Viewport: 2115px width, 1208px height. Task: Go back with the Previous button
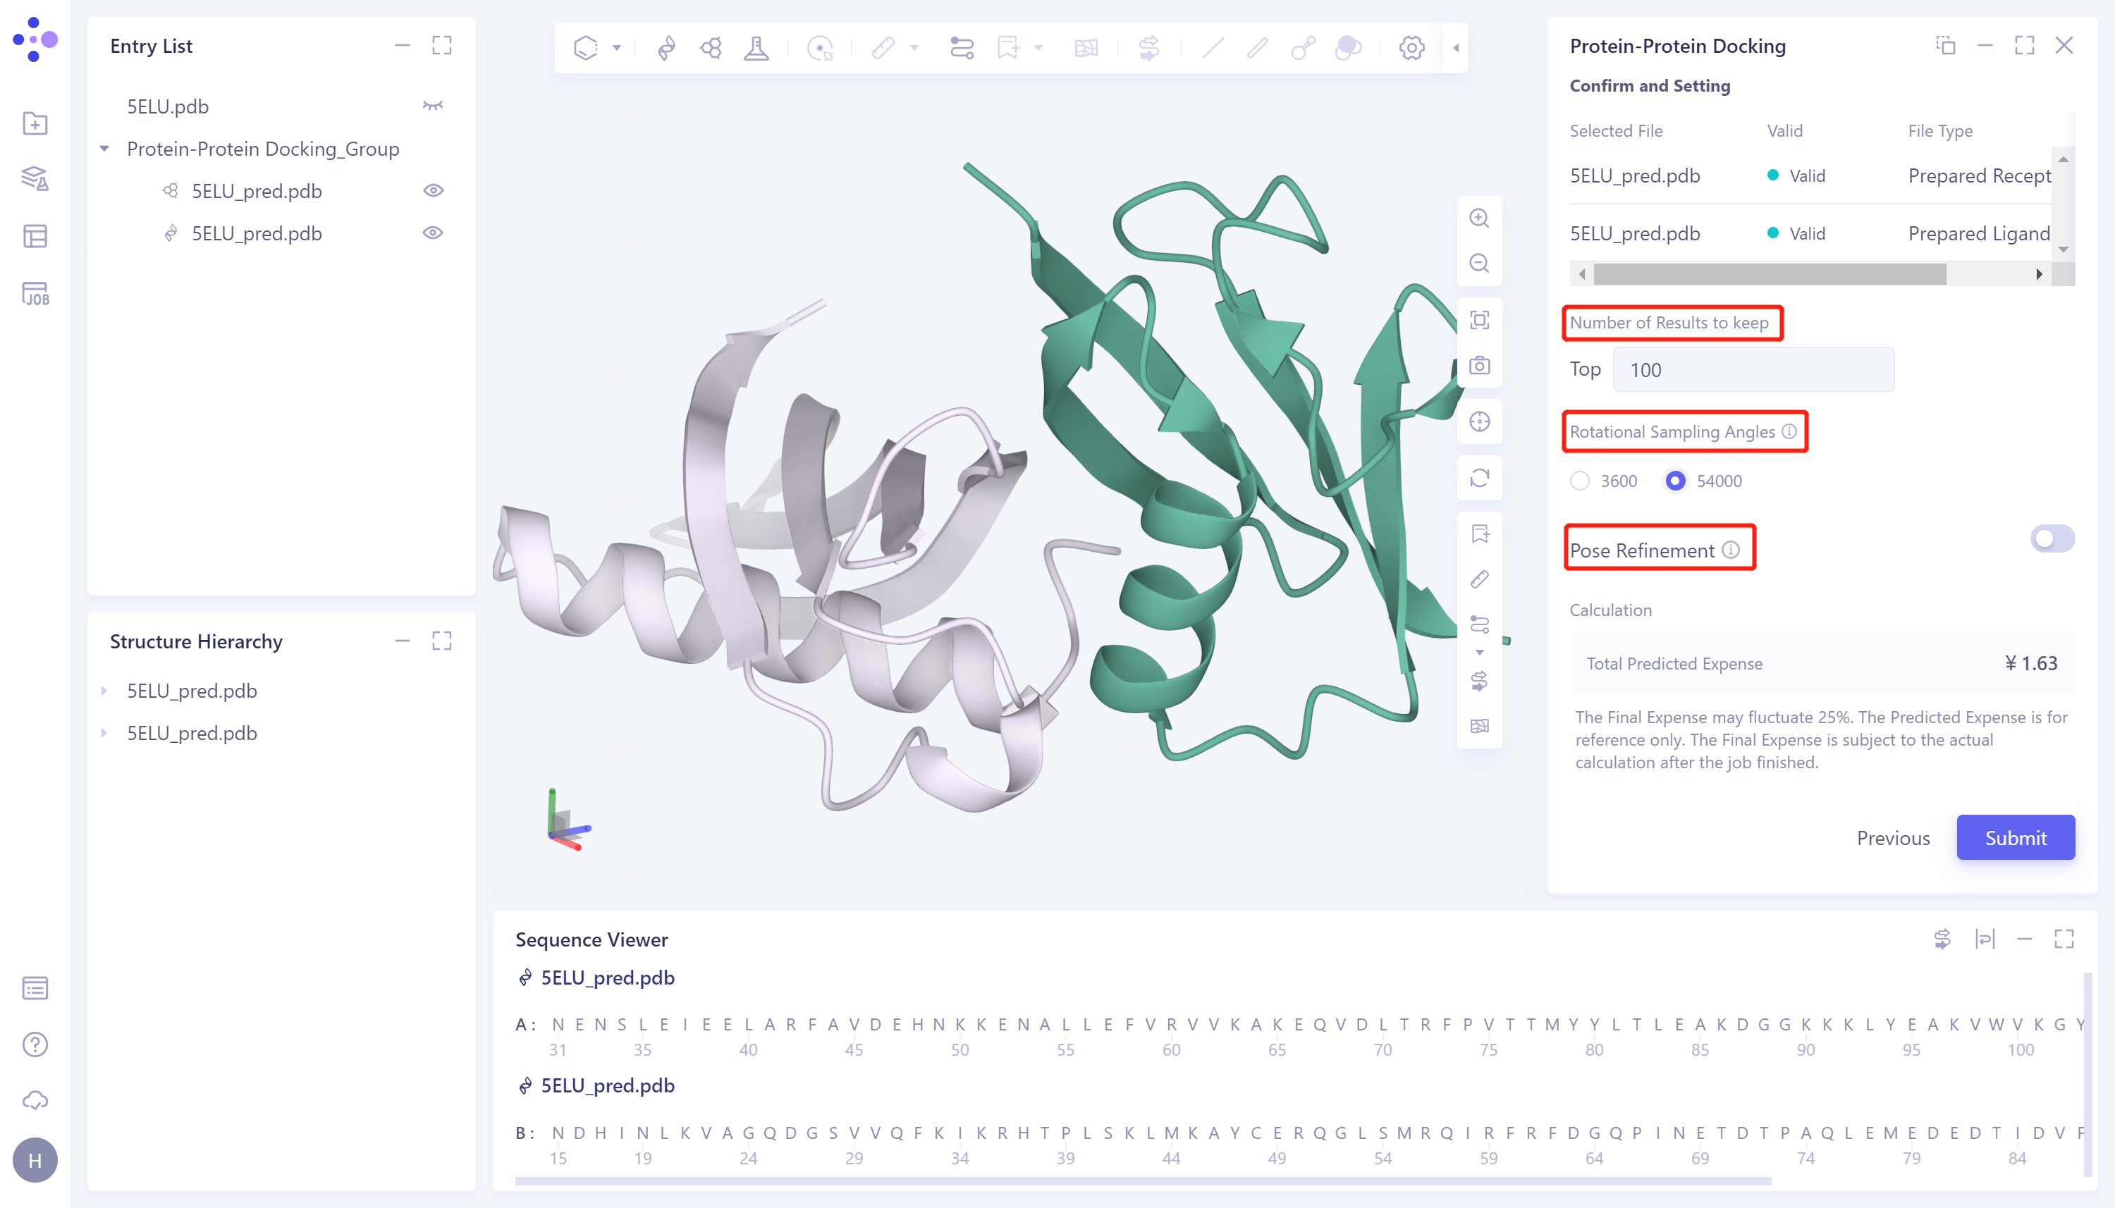(x=1894, y=838)
